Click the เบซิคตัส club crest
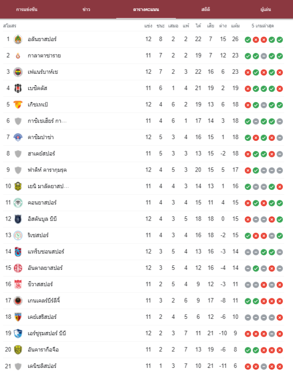This screenshot has height=382, width=293. (x=18, y=88)
